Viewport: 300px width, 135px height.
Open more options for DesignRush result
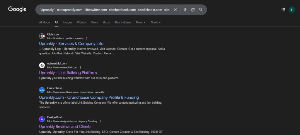pos(100,121)
